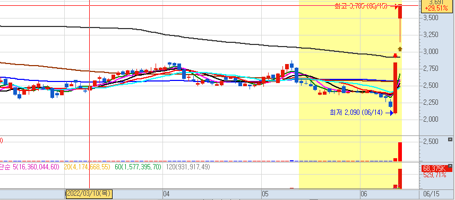Click the brown up-arrow signal marker
455x200 pixels.
click(x=400, y=49)
